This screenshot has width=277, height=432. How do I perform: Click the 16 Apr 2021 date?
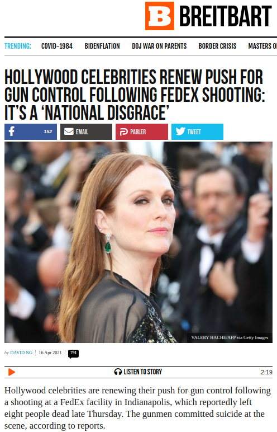(x=50, y=353)
